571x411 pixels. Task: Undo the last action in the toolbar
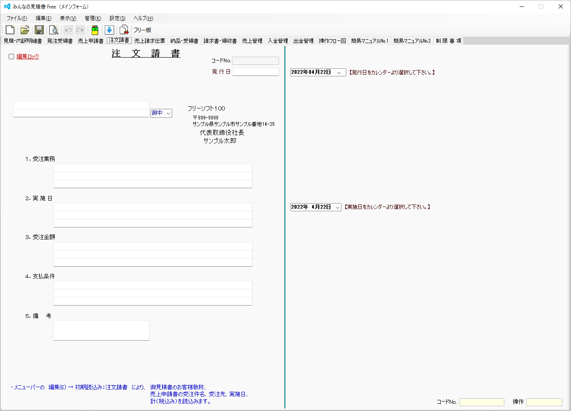coord(68,29)
